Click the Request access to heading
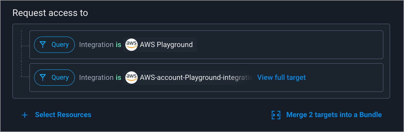 [x=50, y=13]
